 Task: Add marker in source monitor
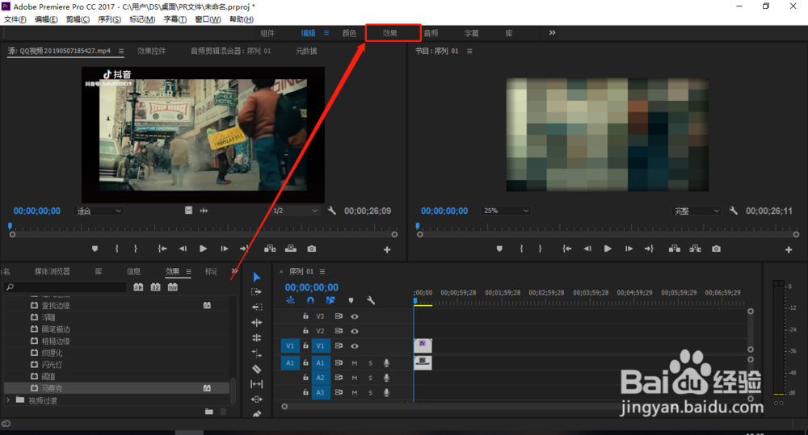coord(95,249)
